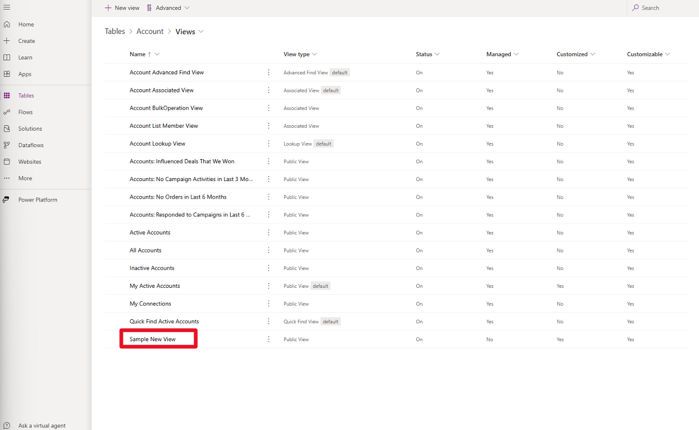Open more options for Account BulkOperation View
The width and height of the screenshot is (699, 430).
tap(269, 108)
